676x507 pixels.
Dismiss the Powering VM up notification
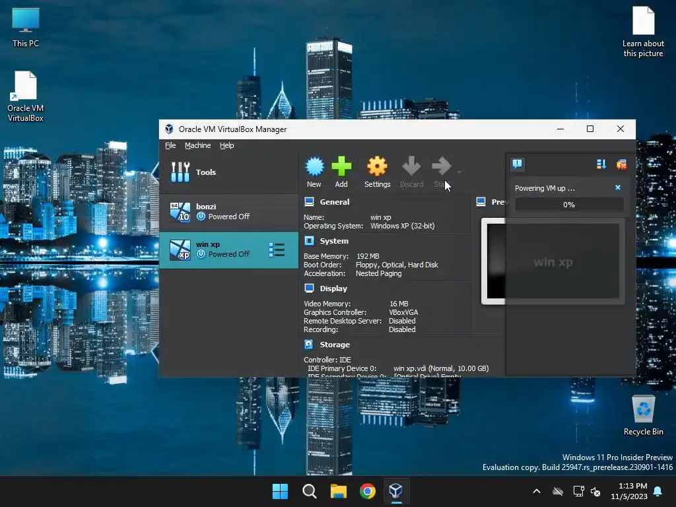[618, 187]
